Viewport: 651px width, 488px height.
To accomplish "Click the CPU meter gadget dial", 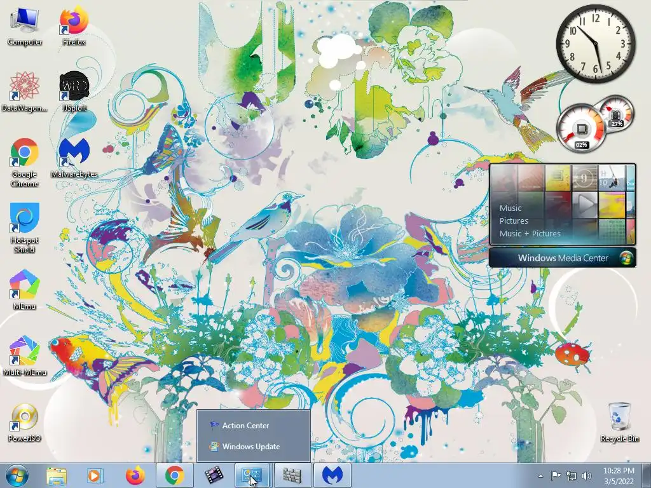I will click(x=581, y=129).
